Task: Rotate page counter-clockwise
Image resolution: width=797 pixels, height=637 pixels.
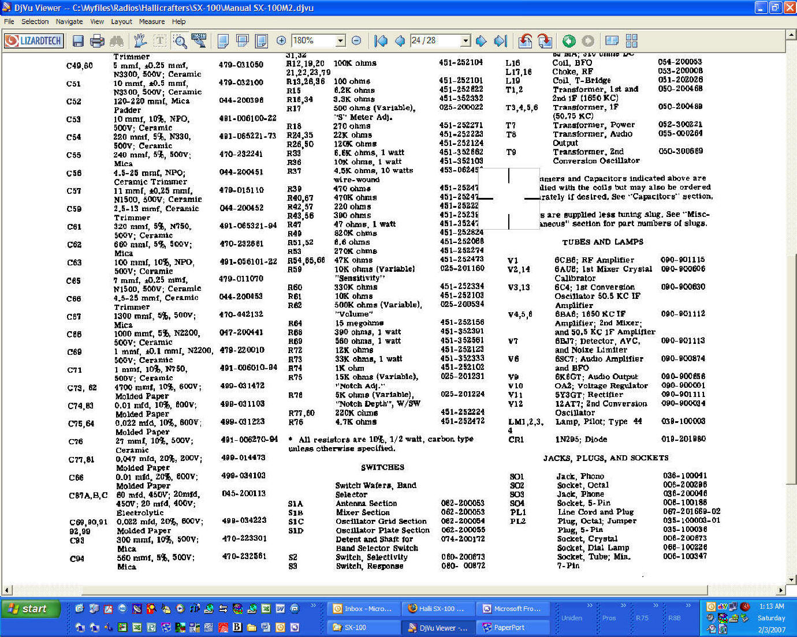Action: pyautogui.click(x=525, y=40)
